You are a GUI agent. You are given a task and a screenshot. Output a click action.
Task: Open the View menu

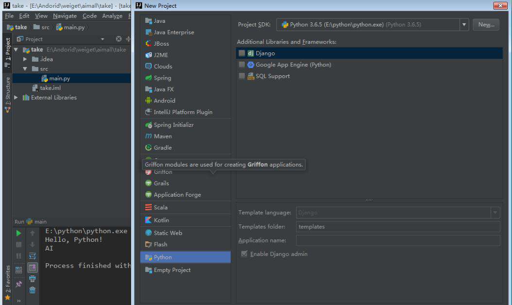pos(41,16)
